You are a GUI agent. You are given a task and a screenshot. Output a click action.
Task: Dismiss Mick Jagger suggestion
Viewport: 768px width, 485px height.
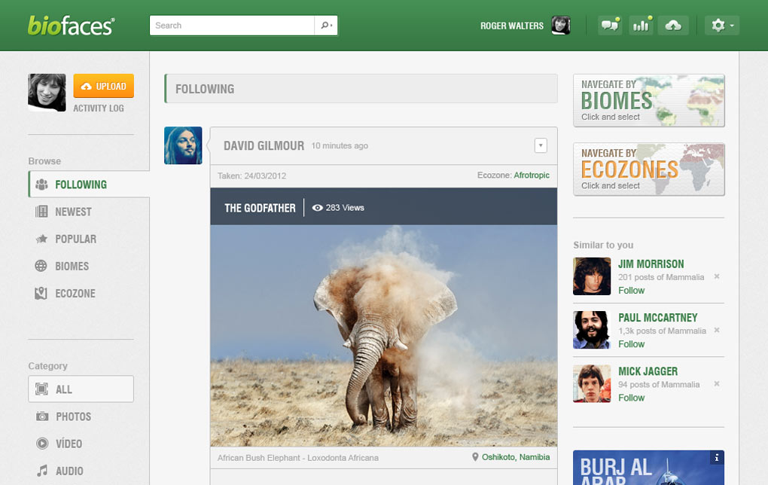[717, 383]
